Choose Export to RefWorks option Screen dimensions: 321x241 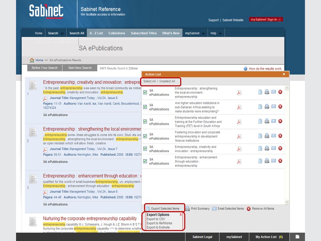pyautogui.click(x=159, y=223)
